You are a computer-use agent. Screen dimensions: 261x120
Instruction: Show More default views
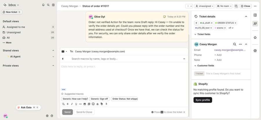(7, 43)
